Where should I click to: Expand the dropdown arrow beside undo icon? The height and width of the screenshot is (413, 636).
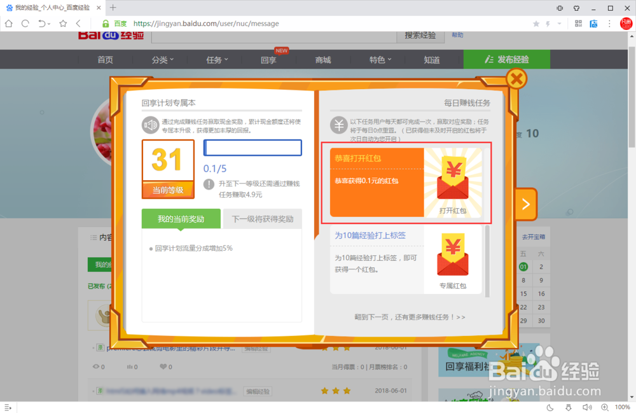49,24
